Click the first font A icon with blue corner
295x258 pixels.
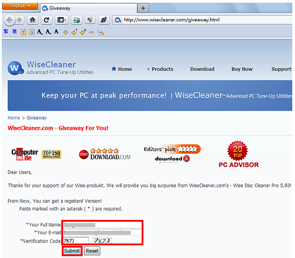(39, 32)
